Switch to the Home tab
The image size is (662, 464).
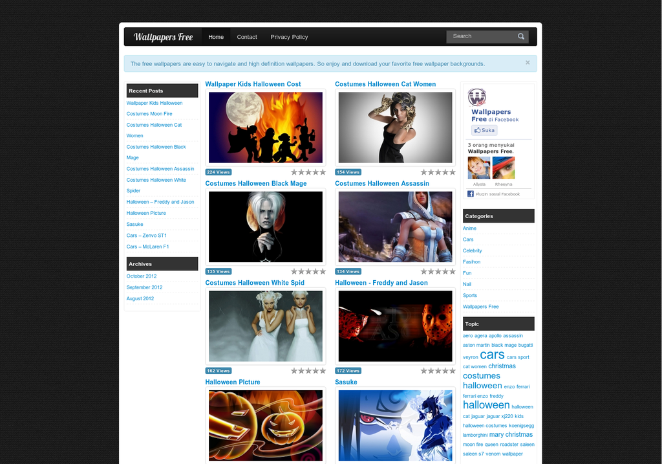coord(215,36)
